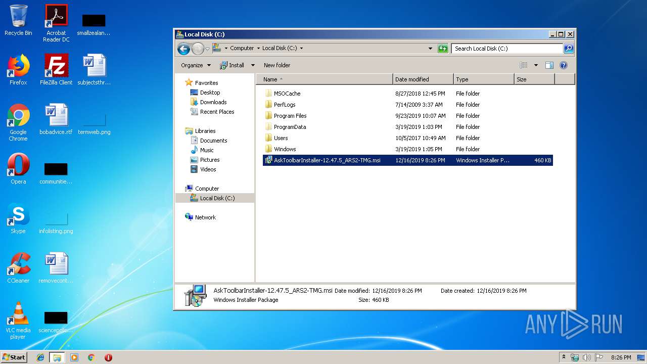Toggle the preview pane button
647x364 pixels.
point(549,65)
